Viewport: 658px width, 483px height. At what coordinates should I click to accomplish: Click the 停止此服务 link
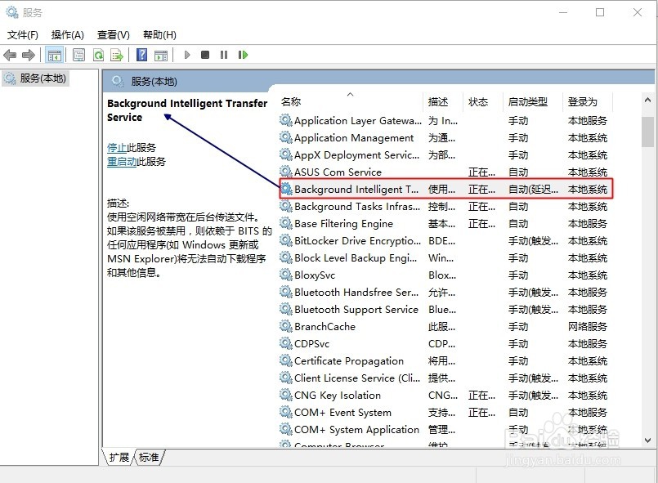point(119,147)
